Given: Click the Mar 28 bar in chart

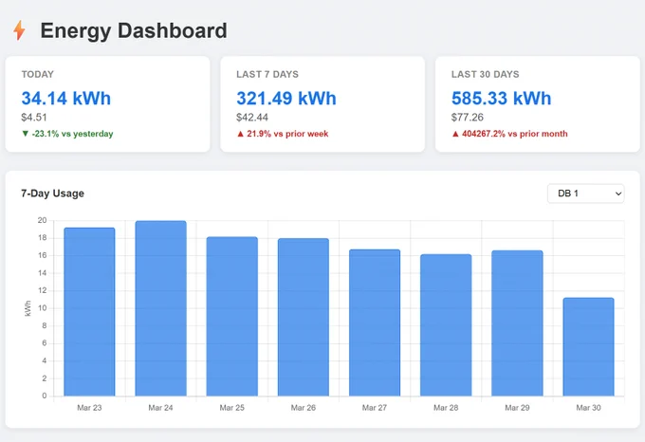Looking at the screenshot, I should (446, 325).
